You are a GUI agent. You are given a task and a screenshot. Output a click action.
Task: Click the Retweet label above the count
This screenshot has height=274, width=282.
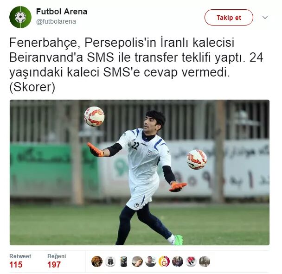point(20,256)
